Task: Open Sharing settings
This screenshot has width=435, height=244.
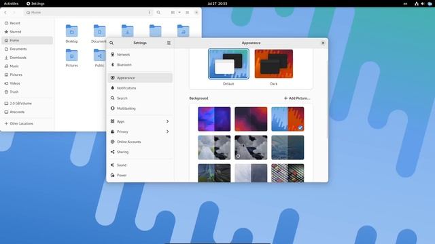Action: (x=140, y=152)
